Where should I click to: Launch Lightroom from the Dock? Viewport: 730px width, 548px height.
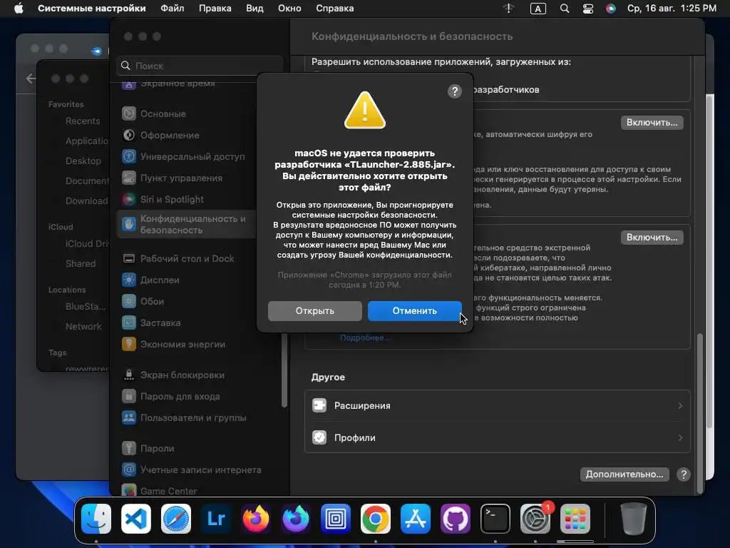(216, 519)
